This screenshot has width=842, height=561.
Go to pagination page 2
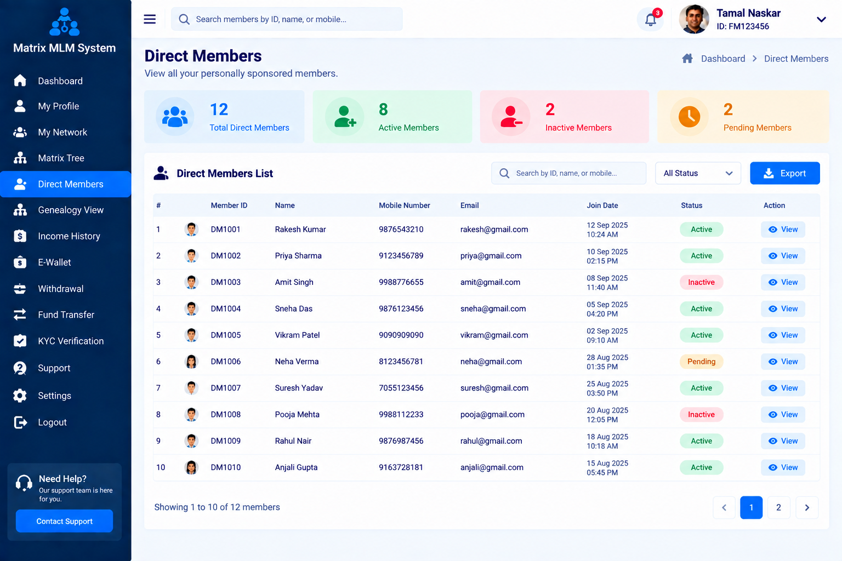click(778, 507)
